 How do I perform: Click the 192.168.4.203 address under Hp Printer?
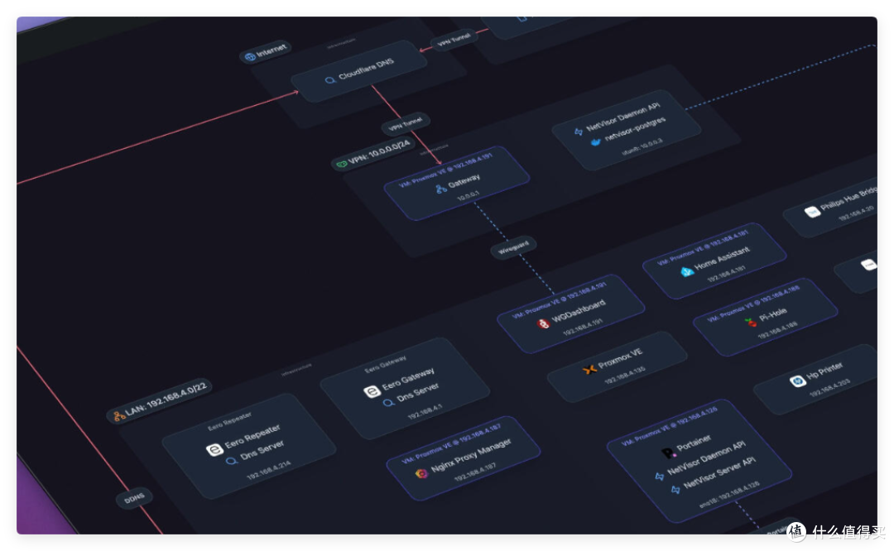[829, 386]
